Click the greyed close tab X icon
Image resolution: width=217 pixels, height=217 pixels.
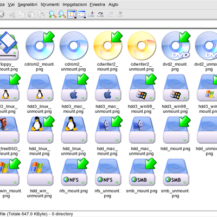pos(119,14)
